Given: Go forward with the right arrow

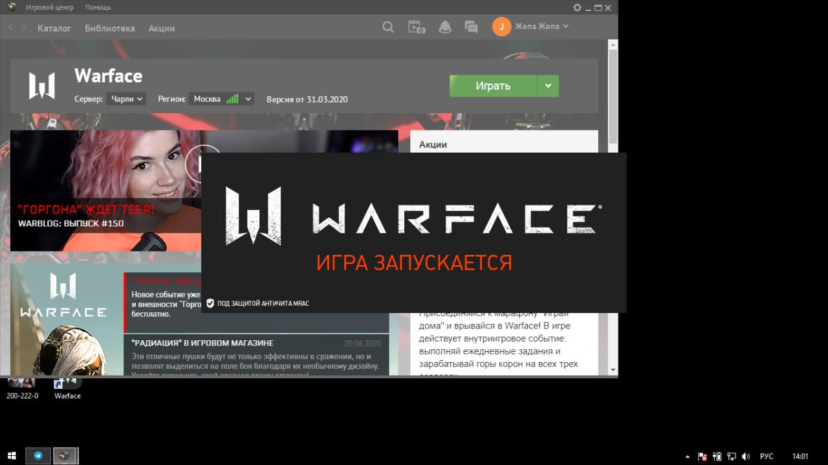Looking at the screenshot, I should click(x=24, y=27).
